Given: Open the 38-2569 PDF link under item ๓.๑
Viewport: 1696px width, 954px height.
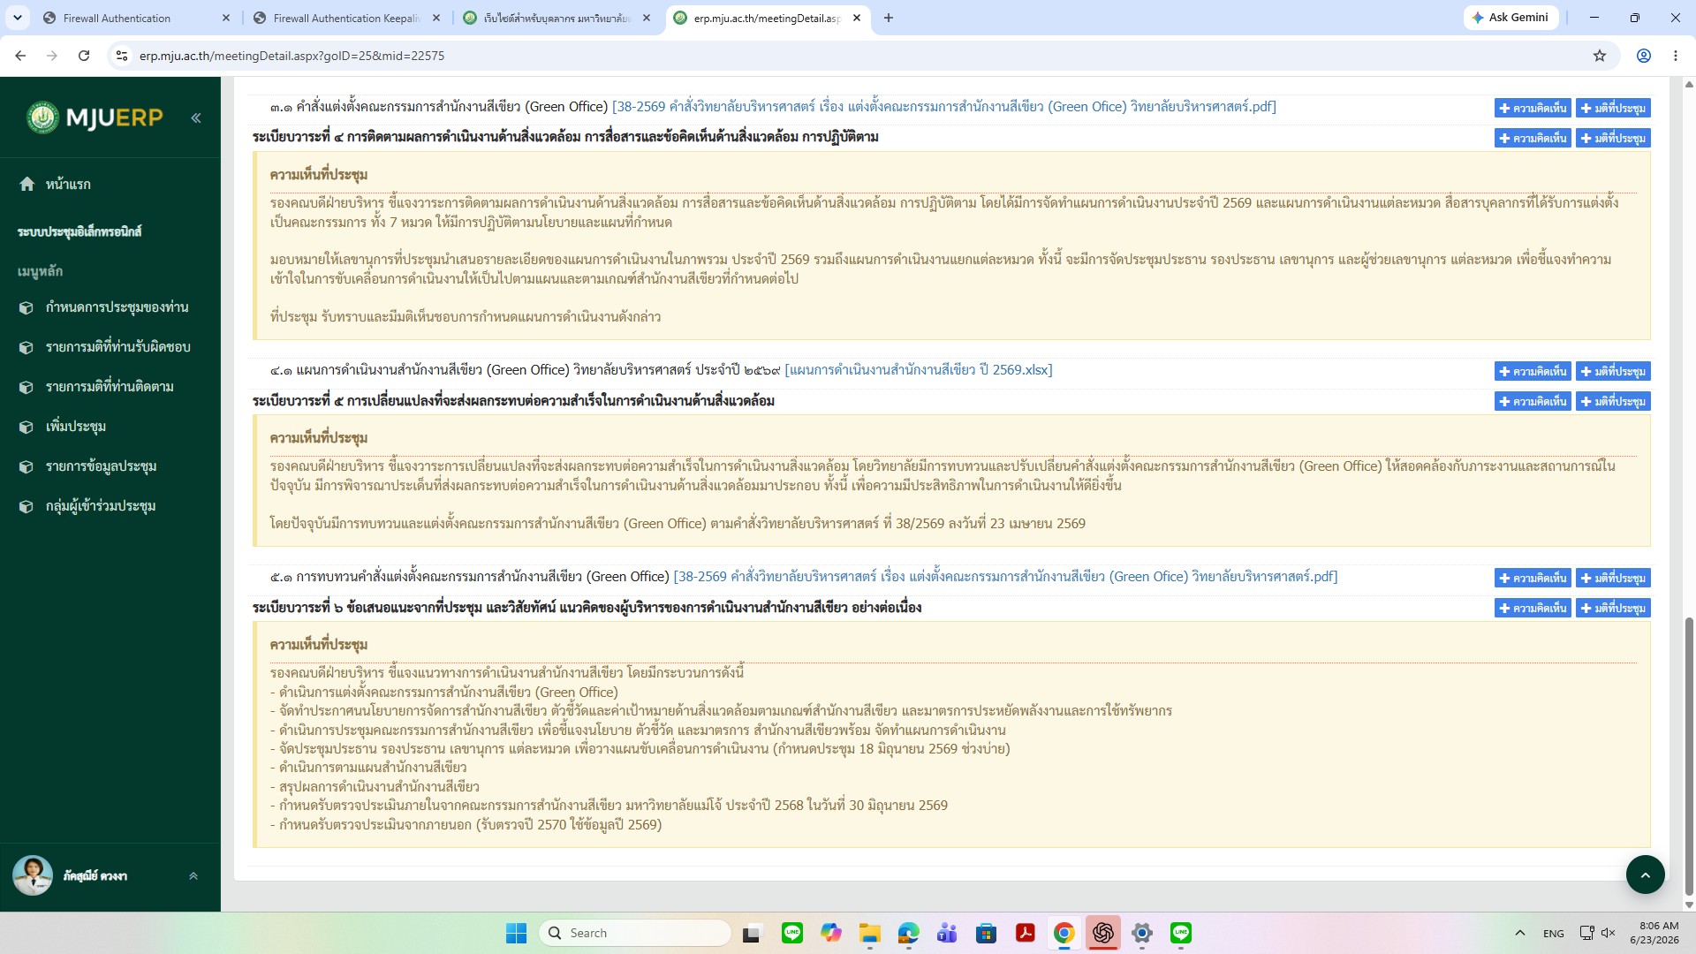Looking at the screenshot, I should point(943,106).
